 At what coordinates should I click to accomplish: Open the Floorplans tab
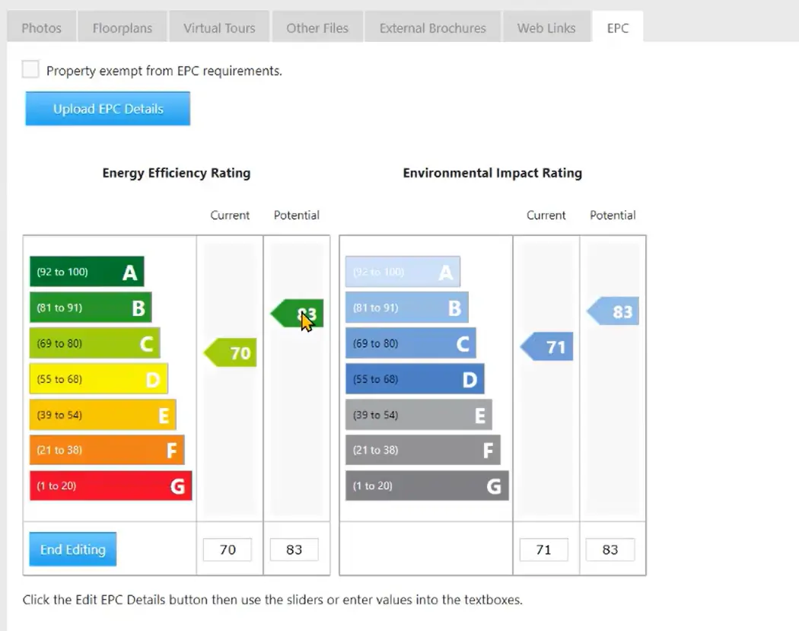[123, 28]
